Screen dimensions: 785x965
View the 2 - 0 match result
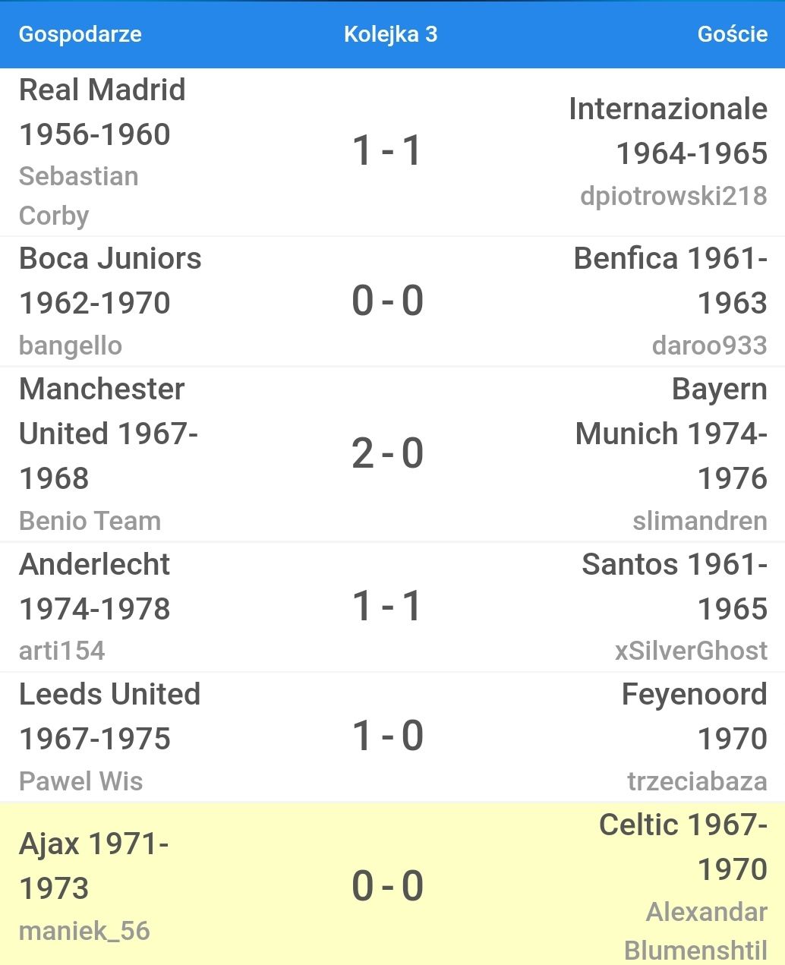coord(388,453)
